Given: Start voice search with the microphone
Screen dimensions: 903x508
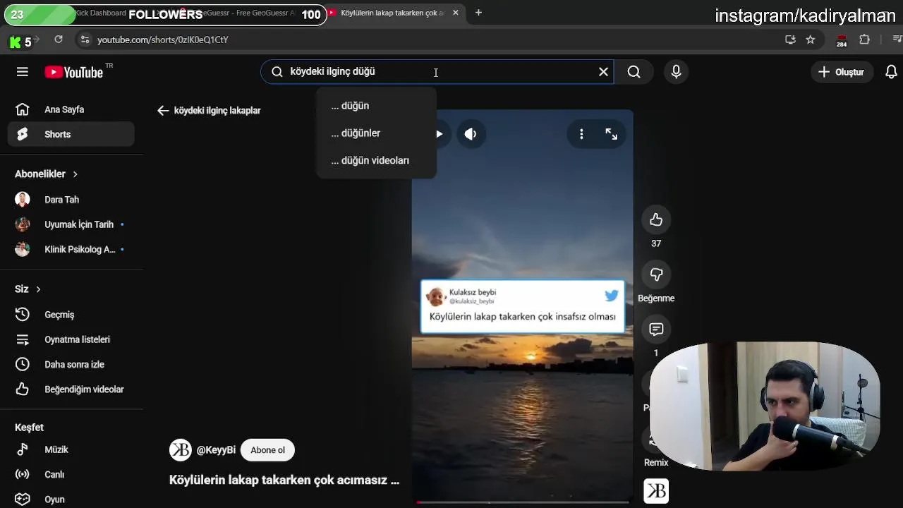Looking at the screenshot, I should point(676,72).
